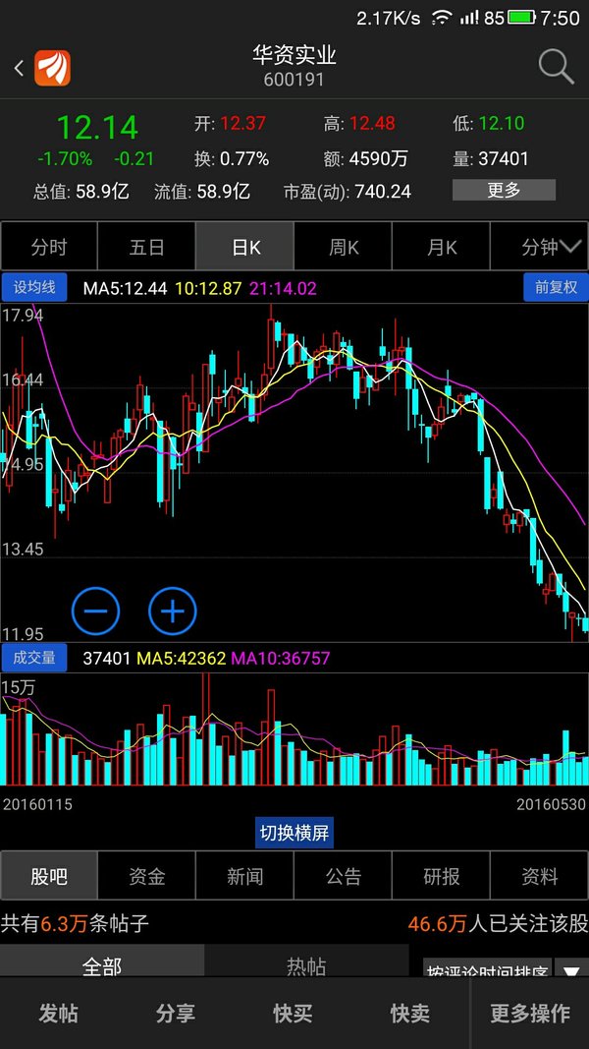
Task: Open the orange Eastmoney app logo
Action: click(53, 68)
